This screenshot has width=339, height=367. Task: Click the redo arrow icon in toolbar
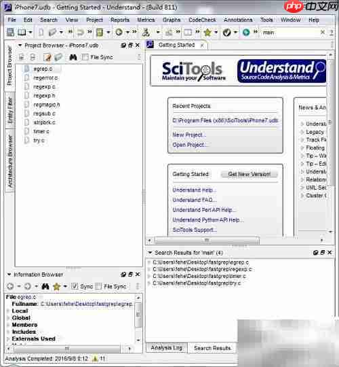click(81, 33)
